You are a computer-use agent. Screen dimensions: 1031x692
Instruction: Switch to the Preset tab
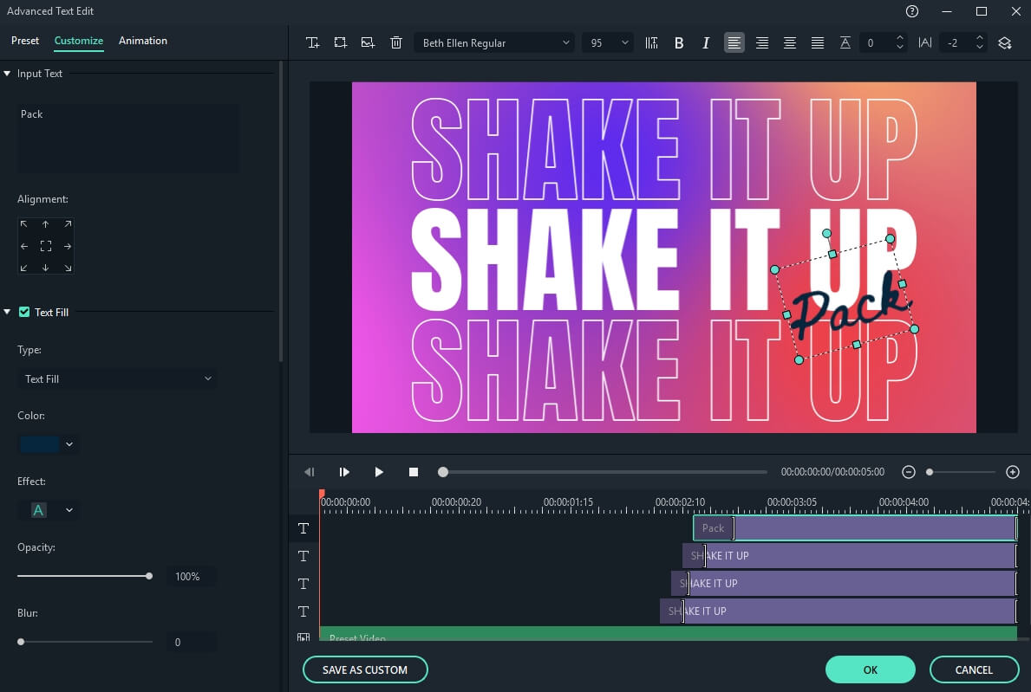click(x=25, y=41)
